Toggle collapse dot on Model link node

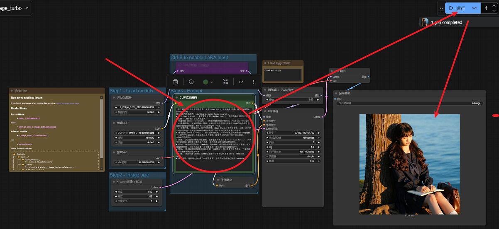[x=12, y=91]
